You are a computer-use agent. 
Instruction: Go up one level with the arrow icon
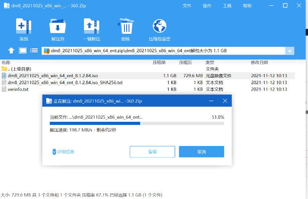pos(11,51)
